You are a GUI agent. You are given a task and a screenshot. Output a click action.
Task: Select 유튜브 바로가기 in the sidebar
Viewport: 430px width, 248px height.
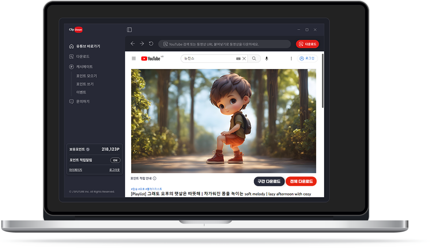pos(88,46)
